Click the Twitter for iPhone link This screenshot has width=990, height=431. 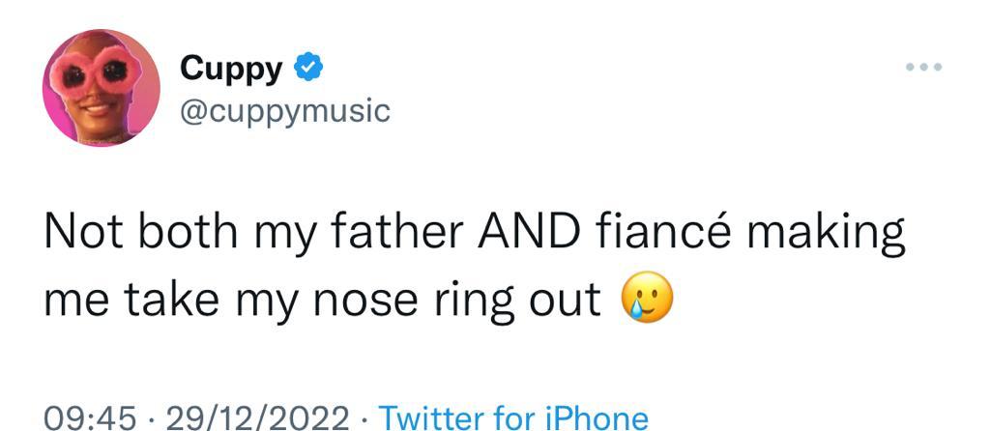point(512,417)
